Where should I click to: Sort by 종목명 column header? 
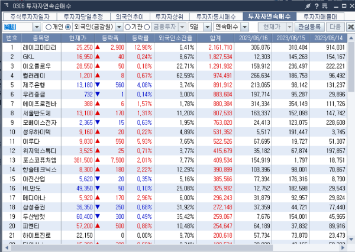pyautogui.click(x=41, y=38)
